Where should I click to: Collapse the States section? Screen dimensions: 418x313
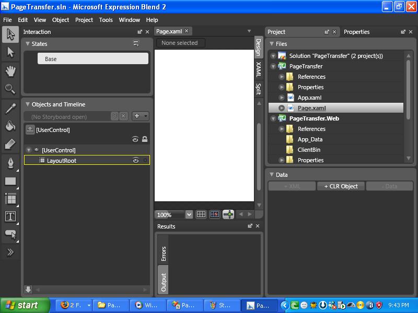pos(28,44)
